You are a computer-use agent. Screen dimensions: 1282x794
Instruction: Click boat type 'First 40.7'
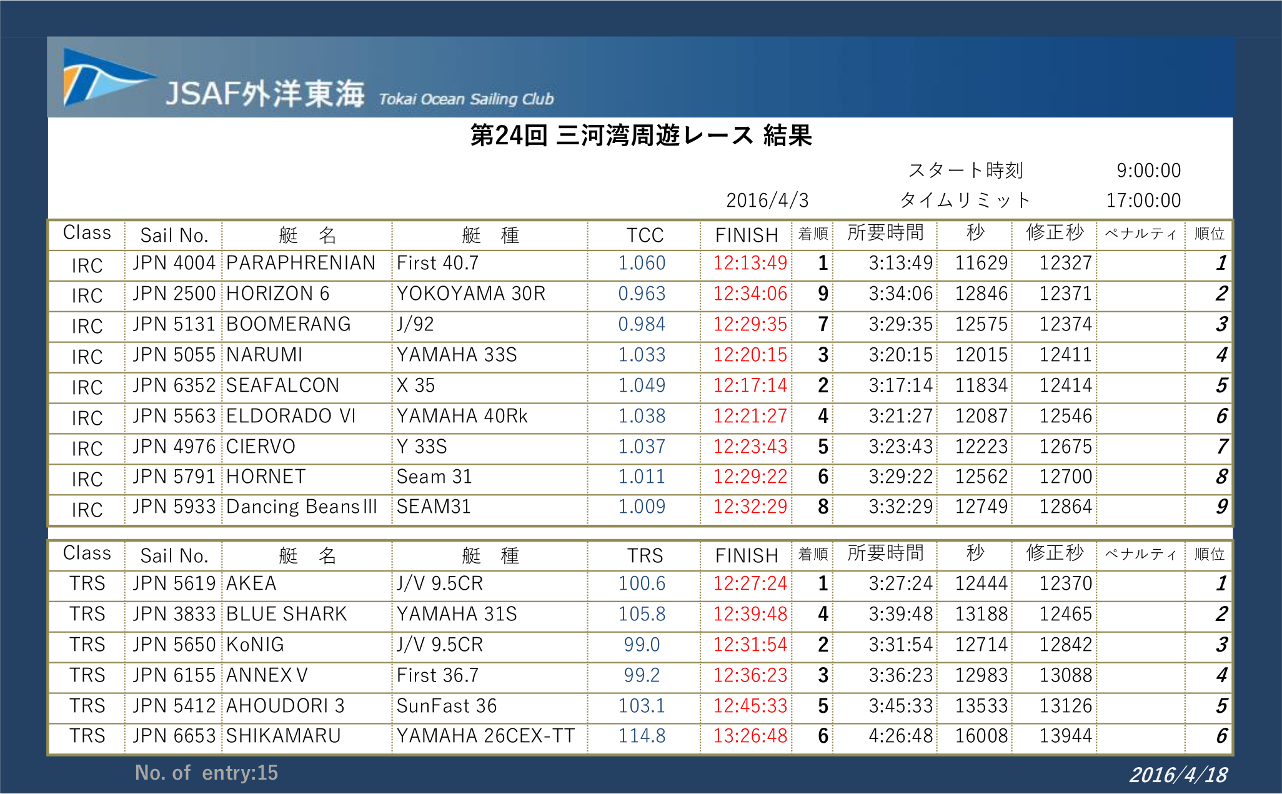[437, 263]
